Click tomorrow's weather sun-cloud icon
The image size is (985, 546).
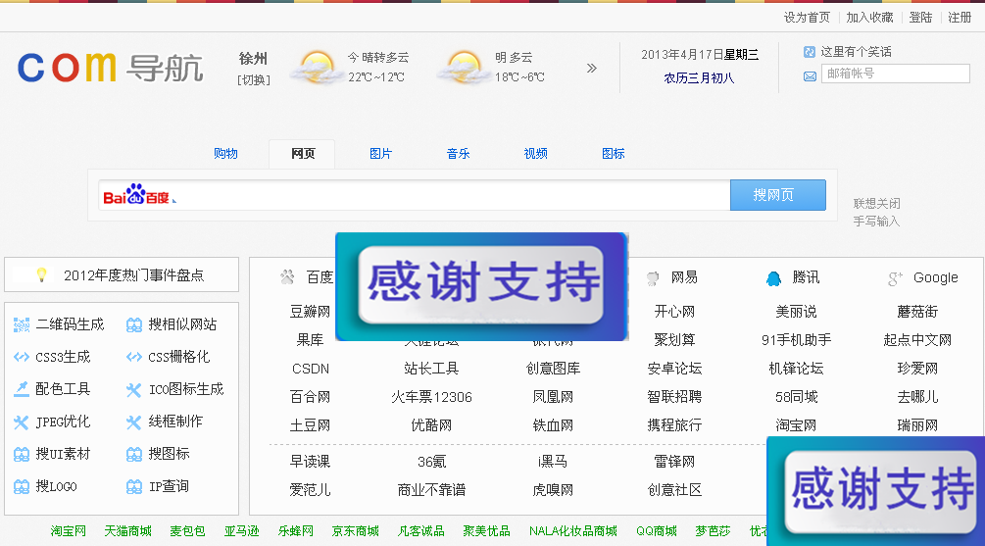click(x=463, y=68)
